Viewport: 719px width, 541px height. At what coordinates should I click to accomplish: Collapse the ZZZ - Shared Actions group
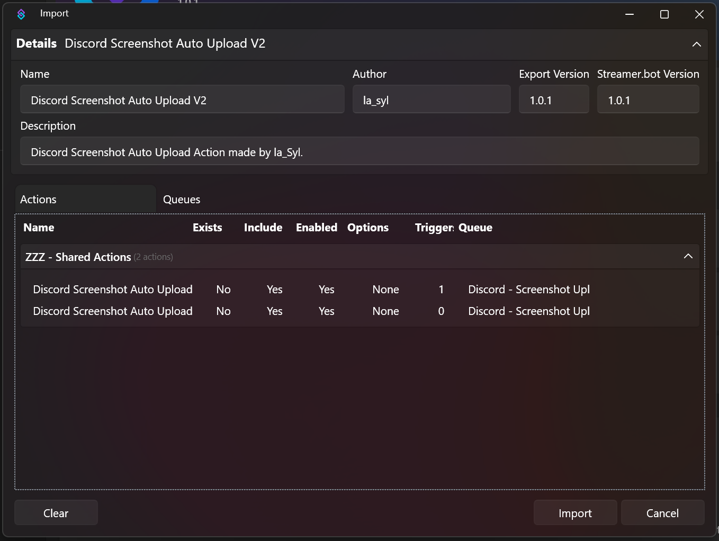tap(688, 256)
